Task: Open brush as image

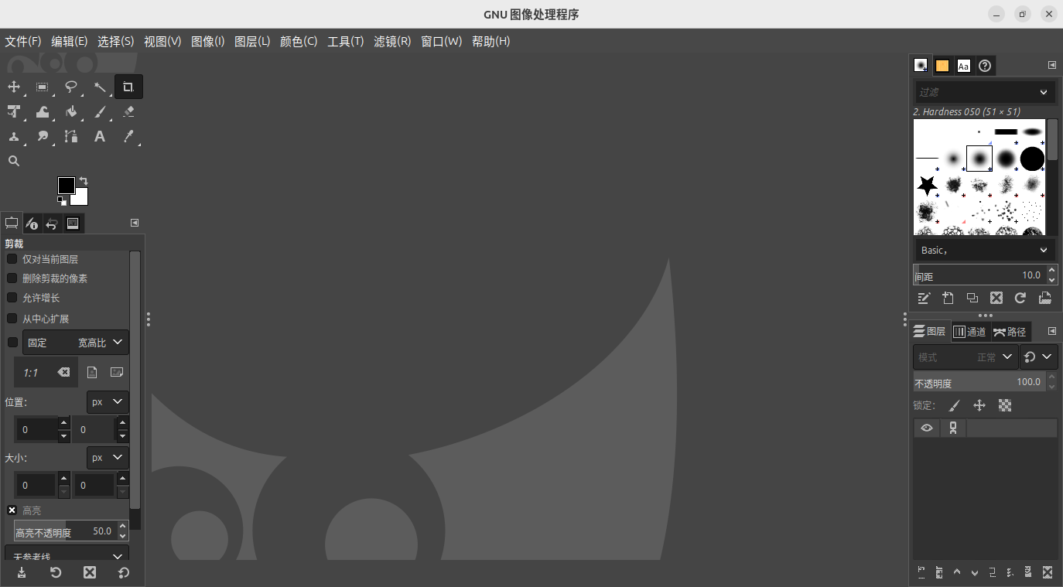Action: pyautogui.click(x=1044, y=298)
